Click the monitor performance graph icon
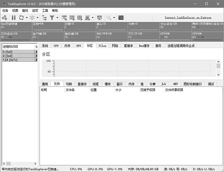 99,18
